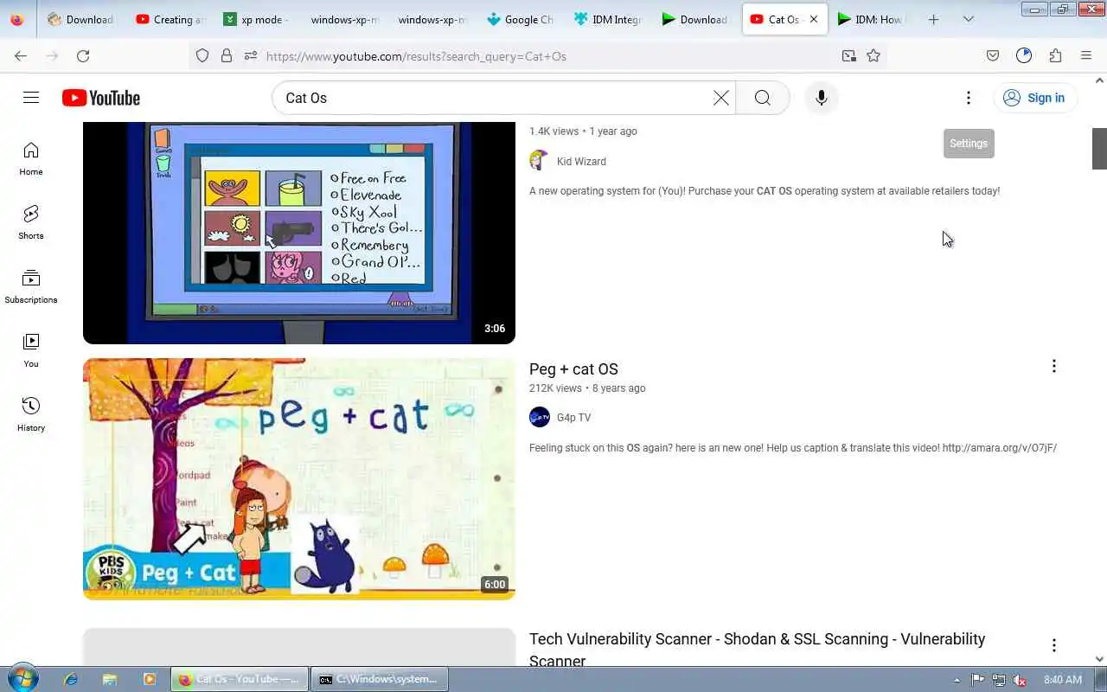Toggle picture-in-picture/reader icon in URL bar

point(849,55)
